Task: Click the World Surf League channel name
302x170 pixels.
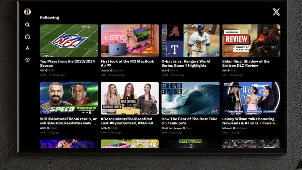Action: pyautogui.click(x=172, y=128)
